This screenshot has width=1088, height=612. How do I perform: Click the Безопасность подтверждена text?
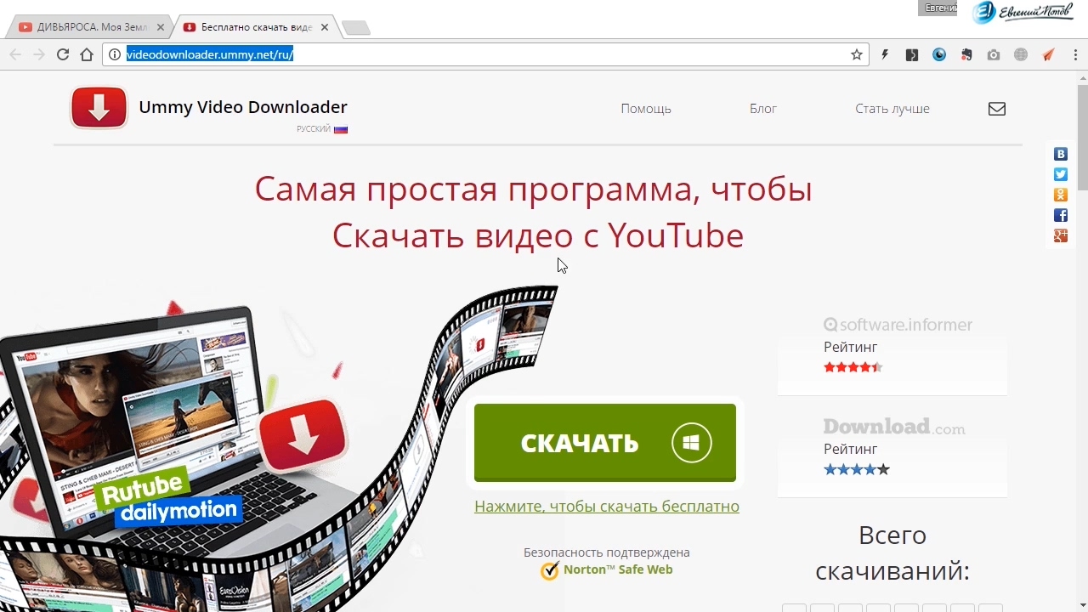[x=607, y=552]
